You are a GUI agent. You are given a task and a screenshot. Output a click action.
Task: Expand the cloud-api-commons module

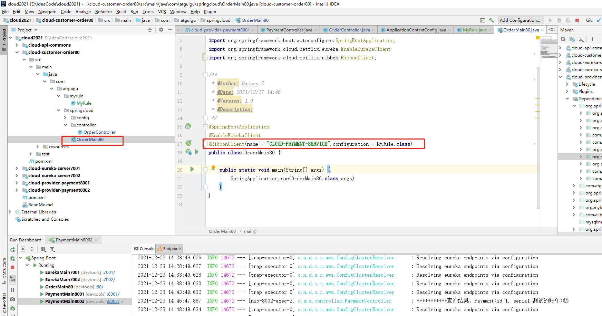[17, 45]
